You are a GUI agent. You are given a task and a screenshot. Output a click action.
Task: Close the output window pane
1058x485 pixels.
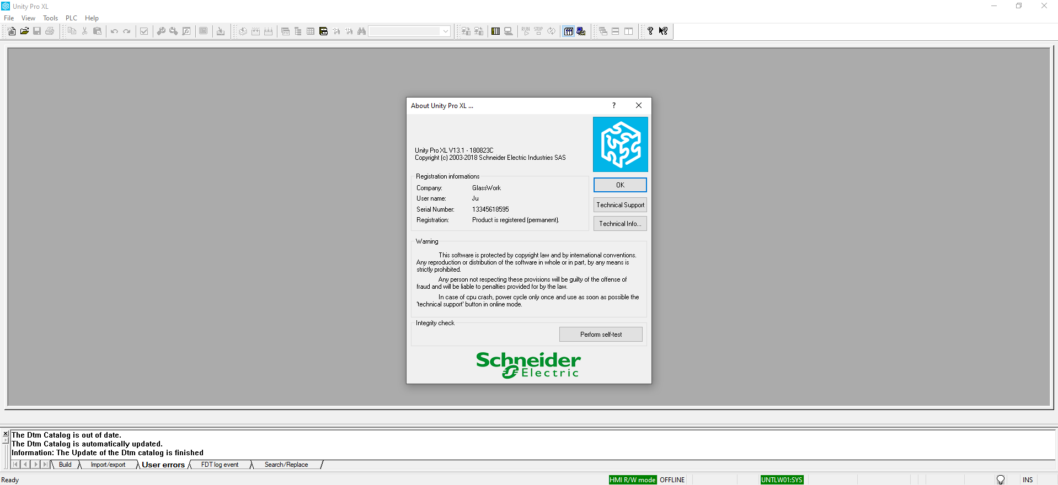click(x=6, y=434)
